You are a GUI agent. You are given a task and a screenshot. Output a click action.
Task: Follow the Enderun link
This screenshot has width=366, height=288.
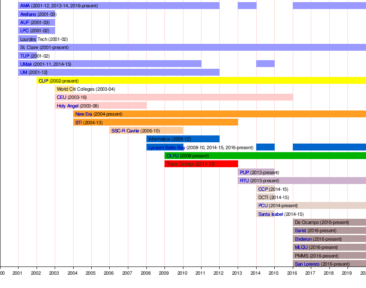coord(303,239)
